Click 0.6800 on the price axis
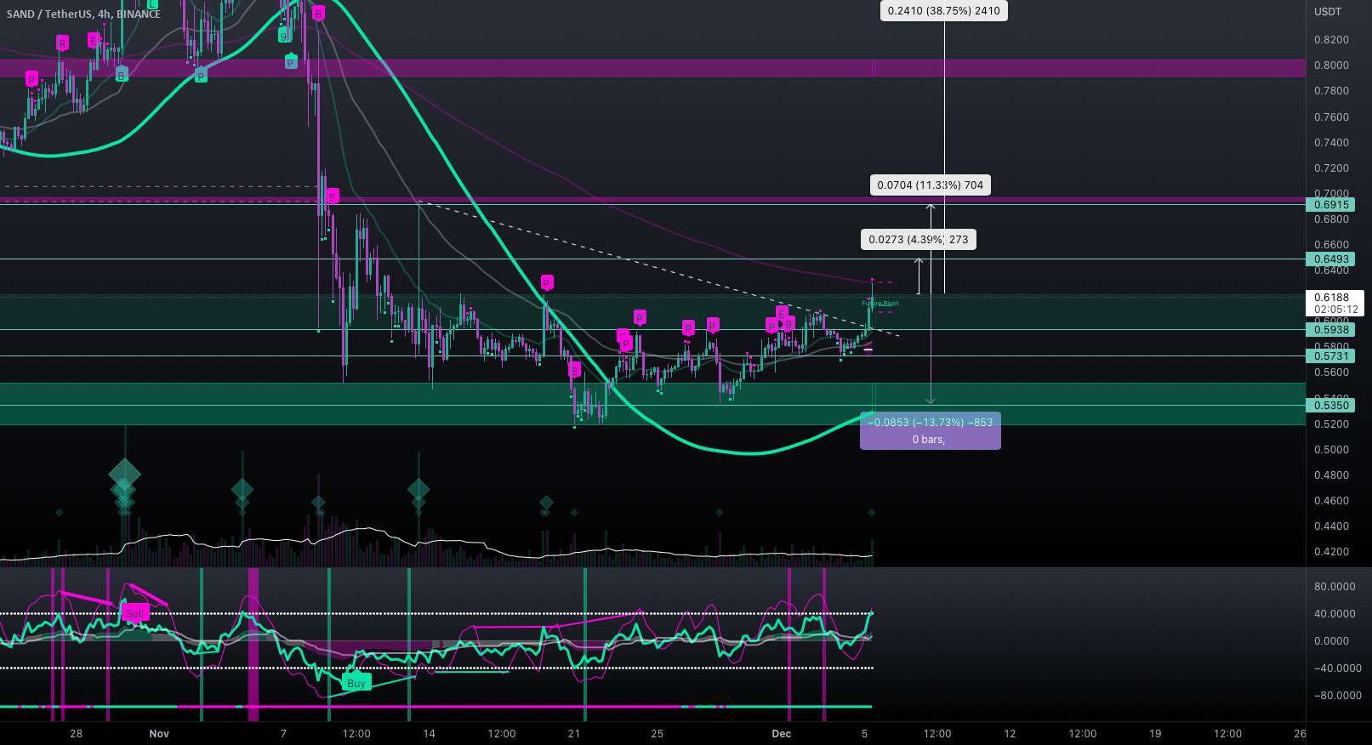The image size is (1372, 745). tap(1331, 219)
